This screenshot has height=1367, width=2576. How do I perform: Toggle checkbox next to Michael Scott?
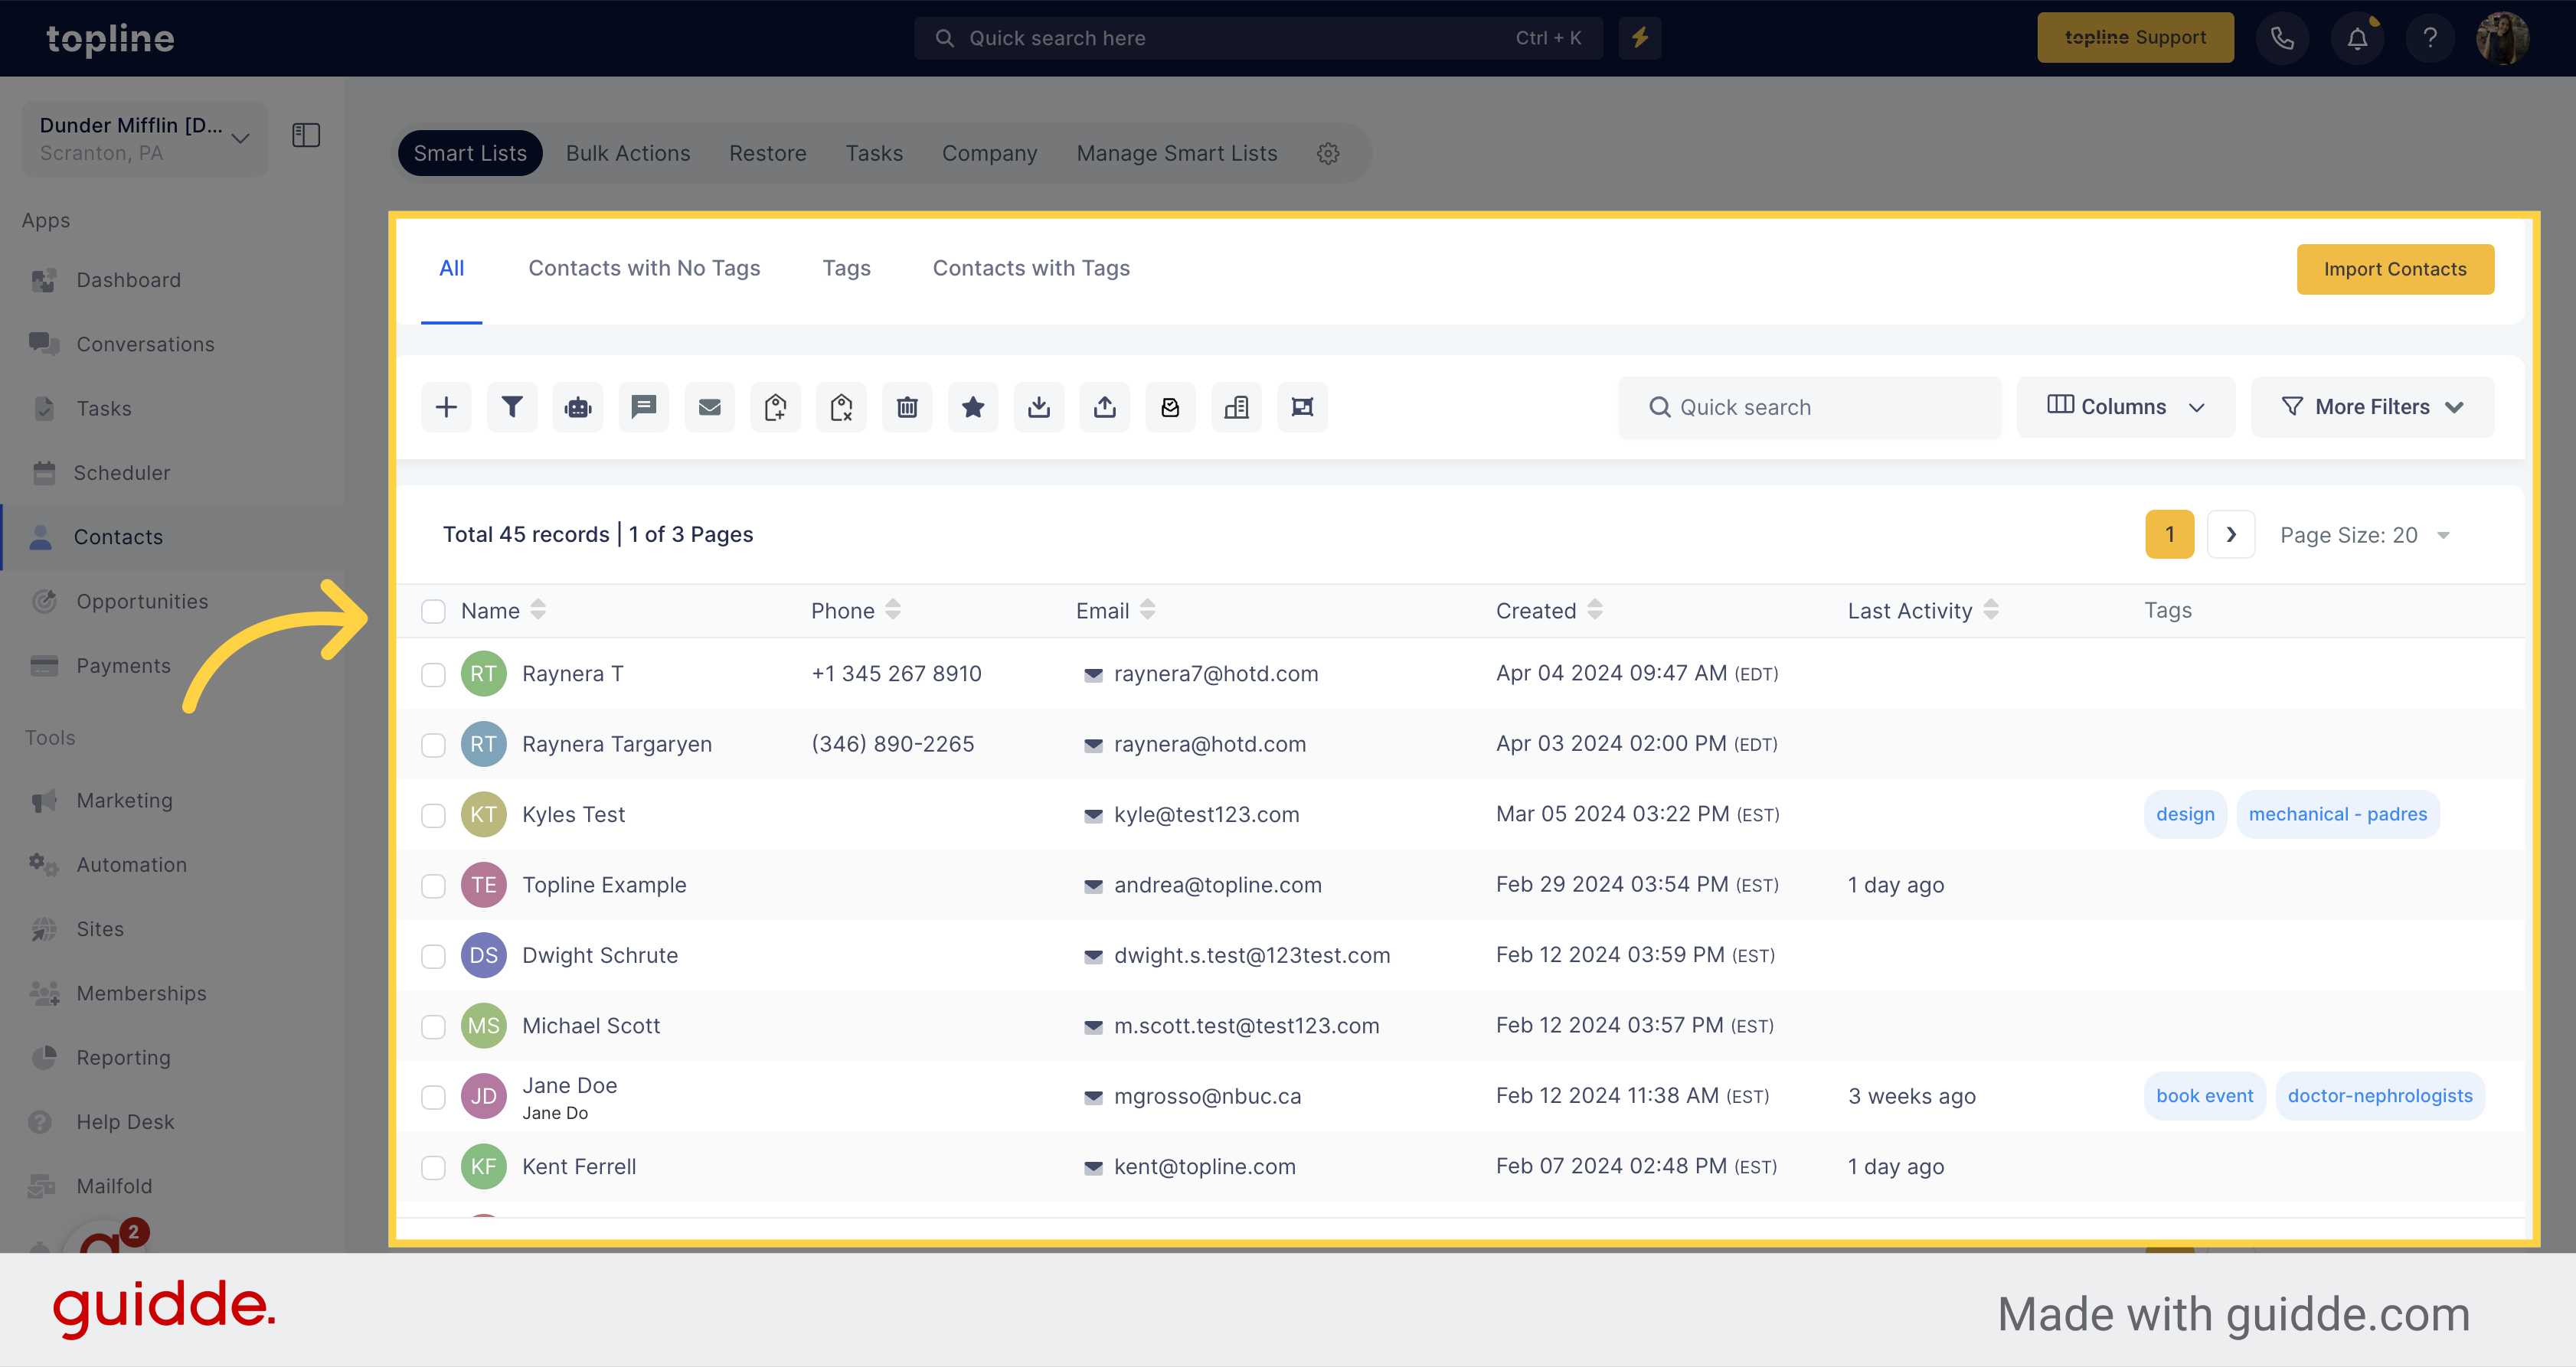pos(433,1025)
